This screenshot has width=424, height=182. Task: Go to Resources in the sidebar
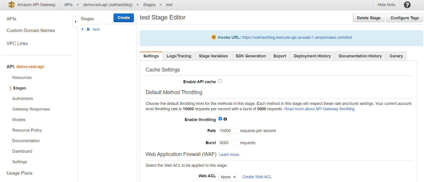22,77
